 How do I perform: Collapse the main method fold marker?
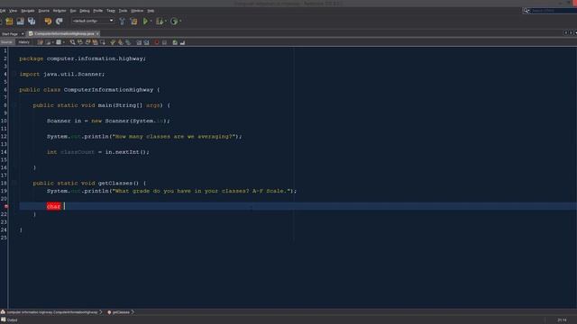[x=14, y=105]
